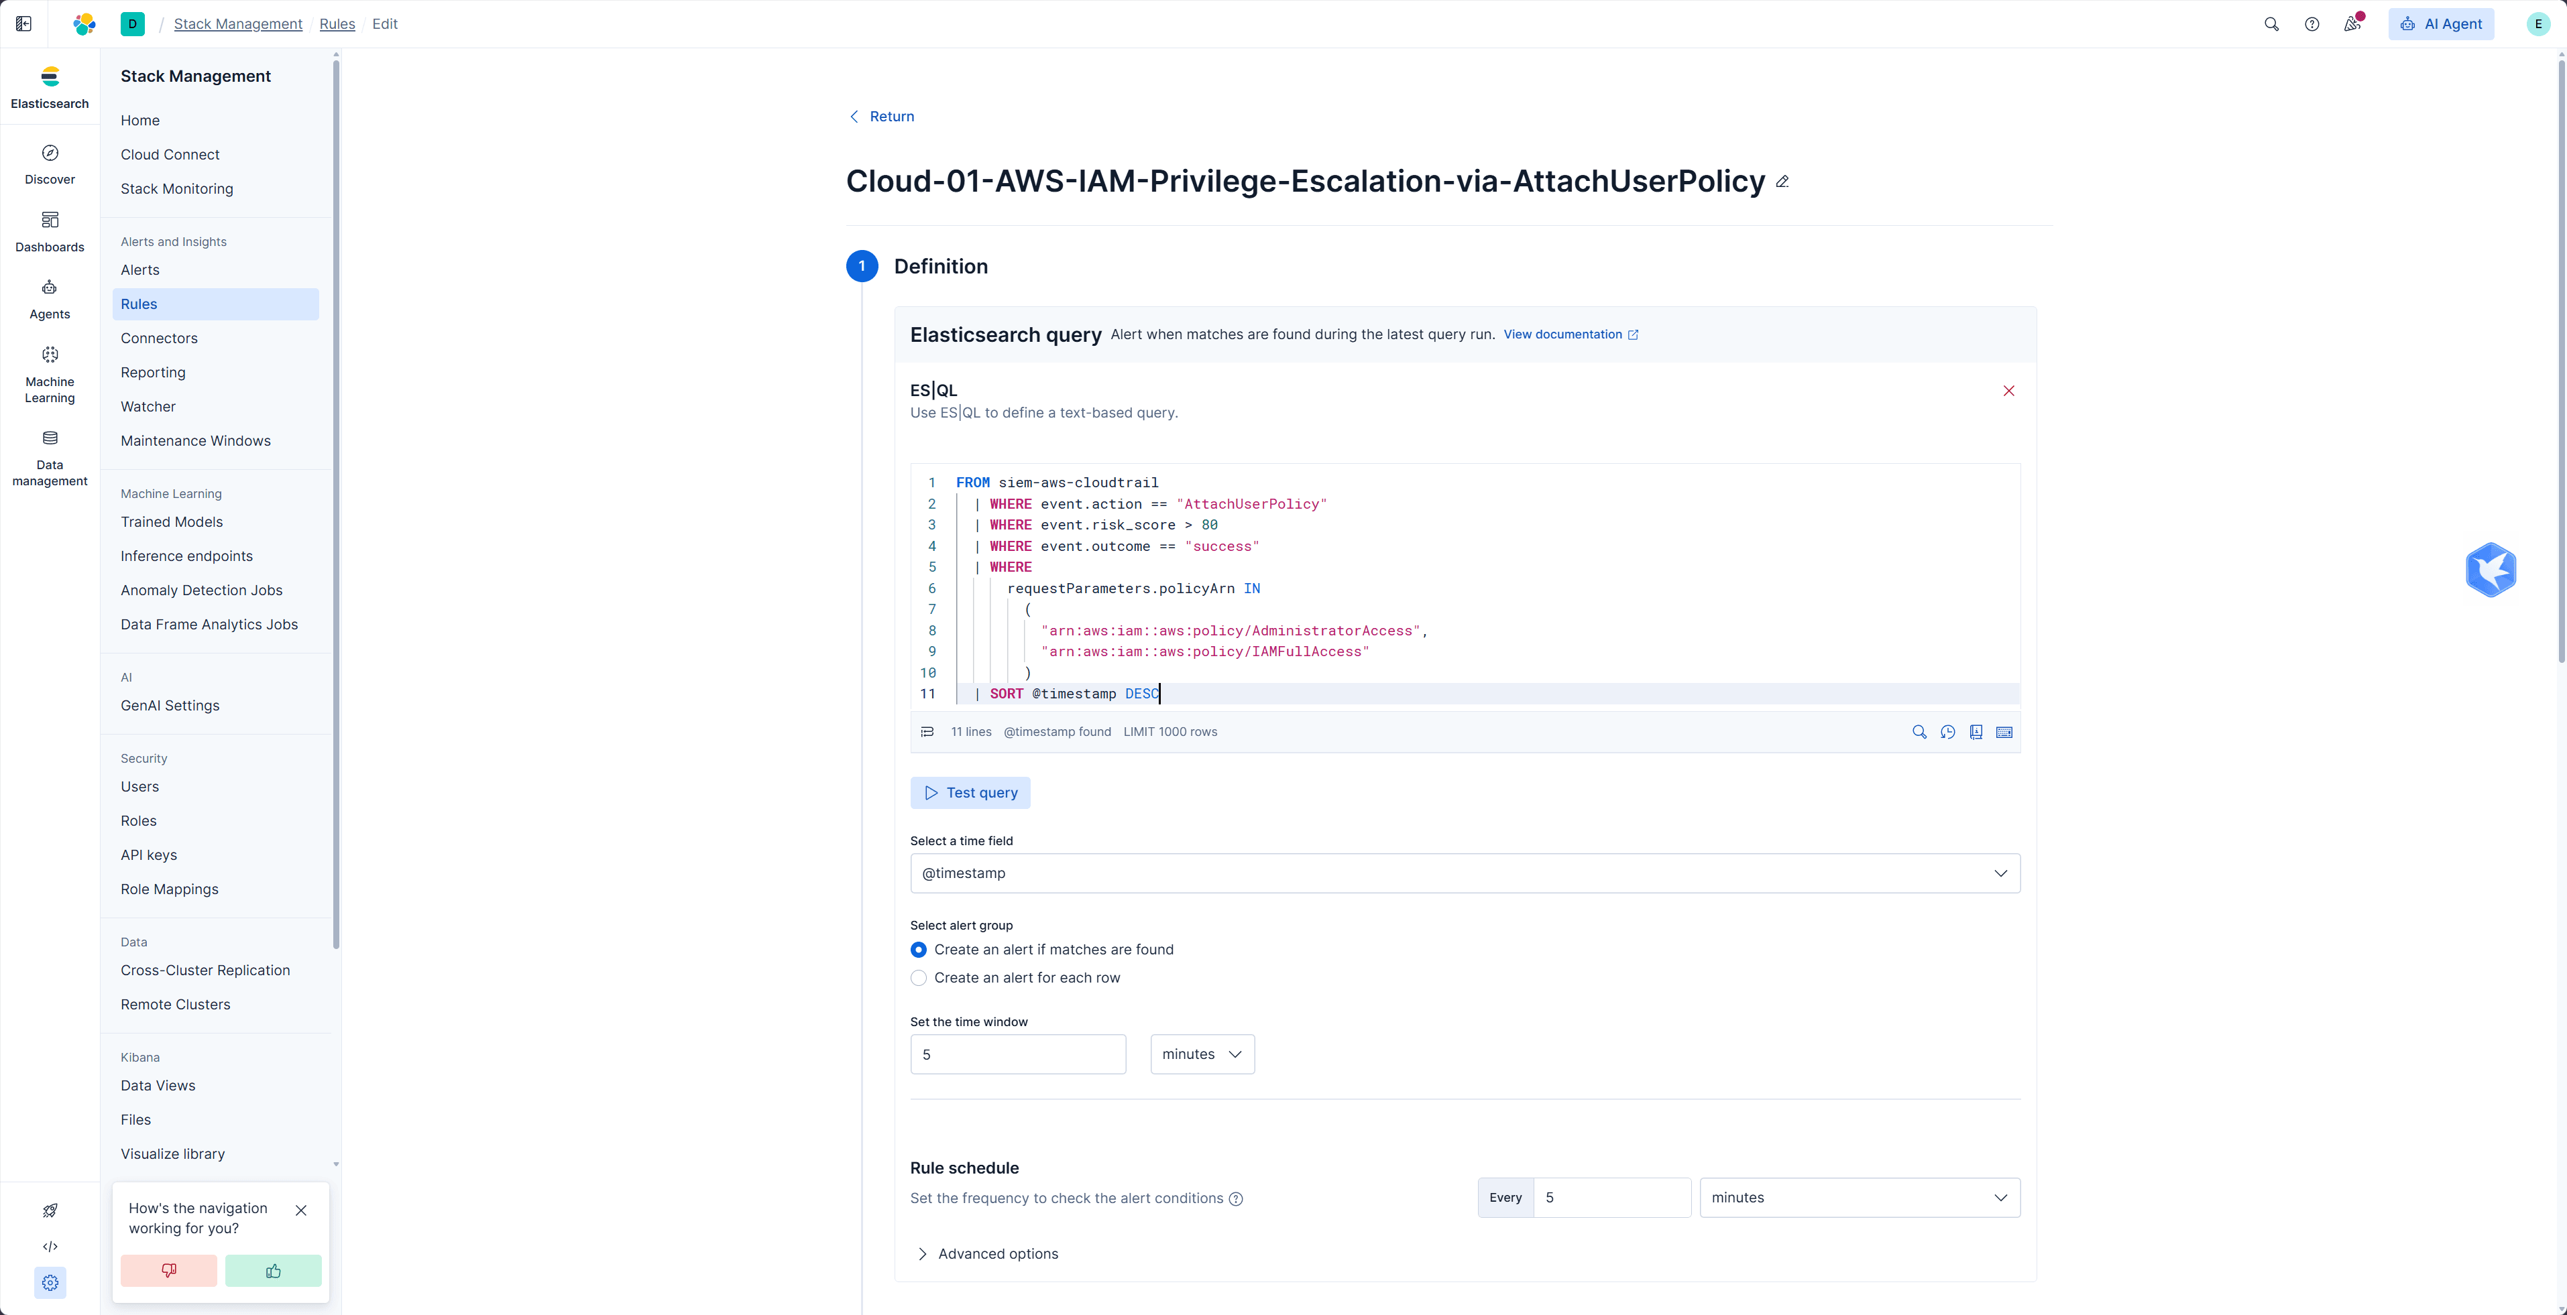The image size is (2567, 1315).
Task: Open Data Views in sidebar
Action: [x=158, y=1086]
